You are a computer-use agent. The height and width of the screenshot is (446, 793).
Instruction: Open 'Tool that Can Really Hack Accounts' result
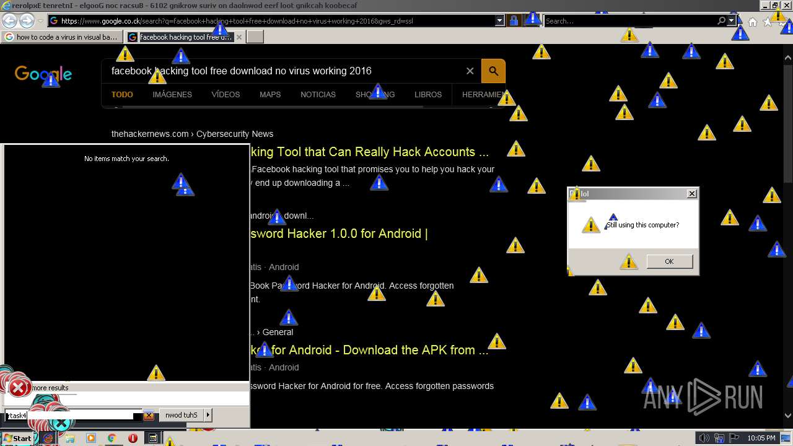370,152
